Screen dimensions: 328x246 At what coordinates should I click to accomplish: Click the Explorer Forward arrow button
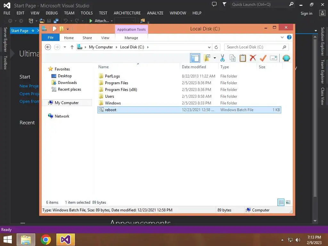click(57, 47)
